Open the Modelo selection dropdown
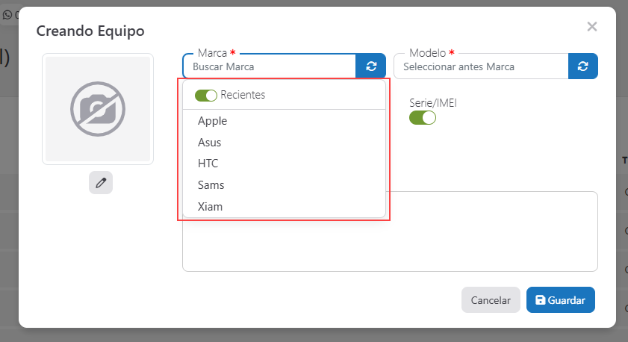 click(x=481, y=66)
